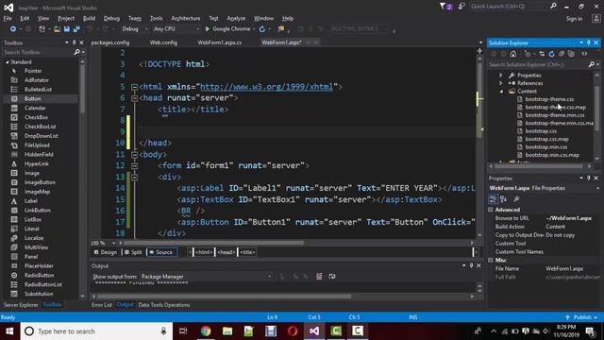The image size is (604, 340).
Task: Open the w3.org xhtml link in code
Action: pyautogui.click(x=266, y=87)
